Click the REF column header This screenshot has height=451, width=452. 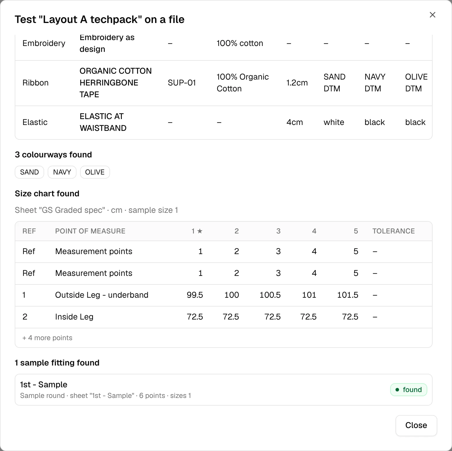point(29,231)
